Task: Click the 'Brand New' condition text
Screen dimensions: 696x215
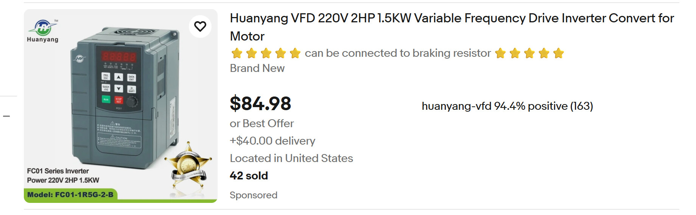Action: (257, 68)
